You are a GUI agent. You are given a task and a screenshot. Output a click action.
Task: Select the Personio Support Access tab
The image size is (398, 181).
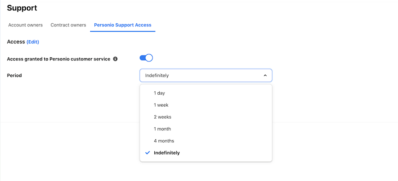(123, 25)
